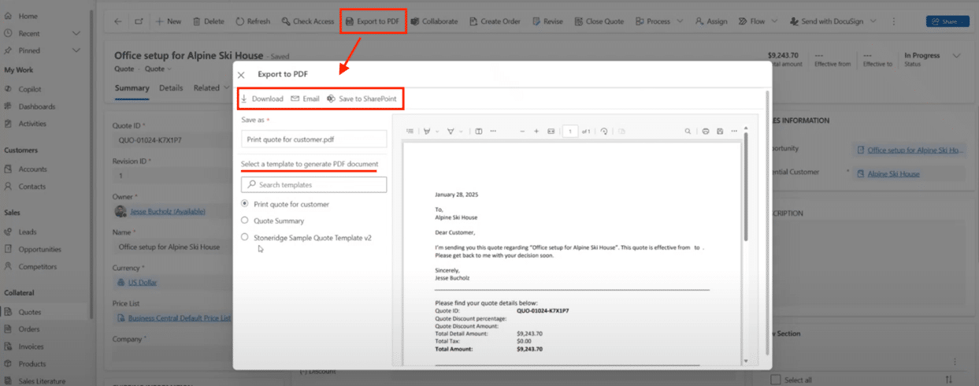
Task: Click the print icon in PDF viewer
Action: coord(706,132)
